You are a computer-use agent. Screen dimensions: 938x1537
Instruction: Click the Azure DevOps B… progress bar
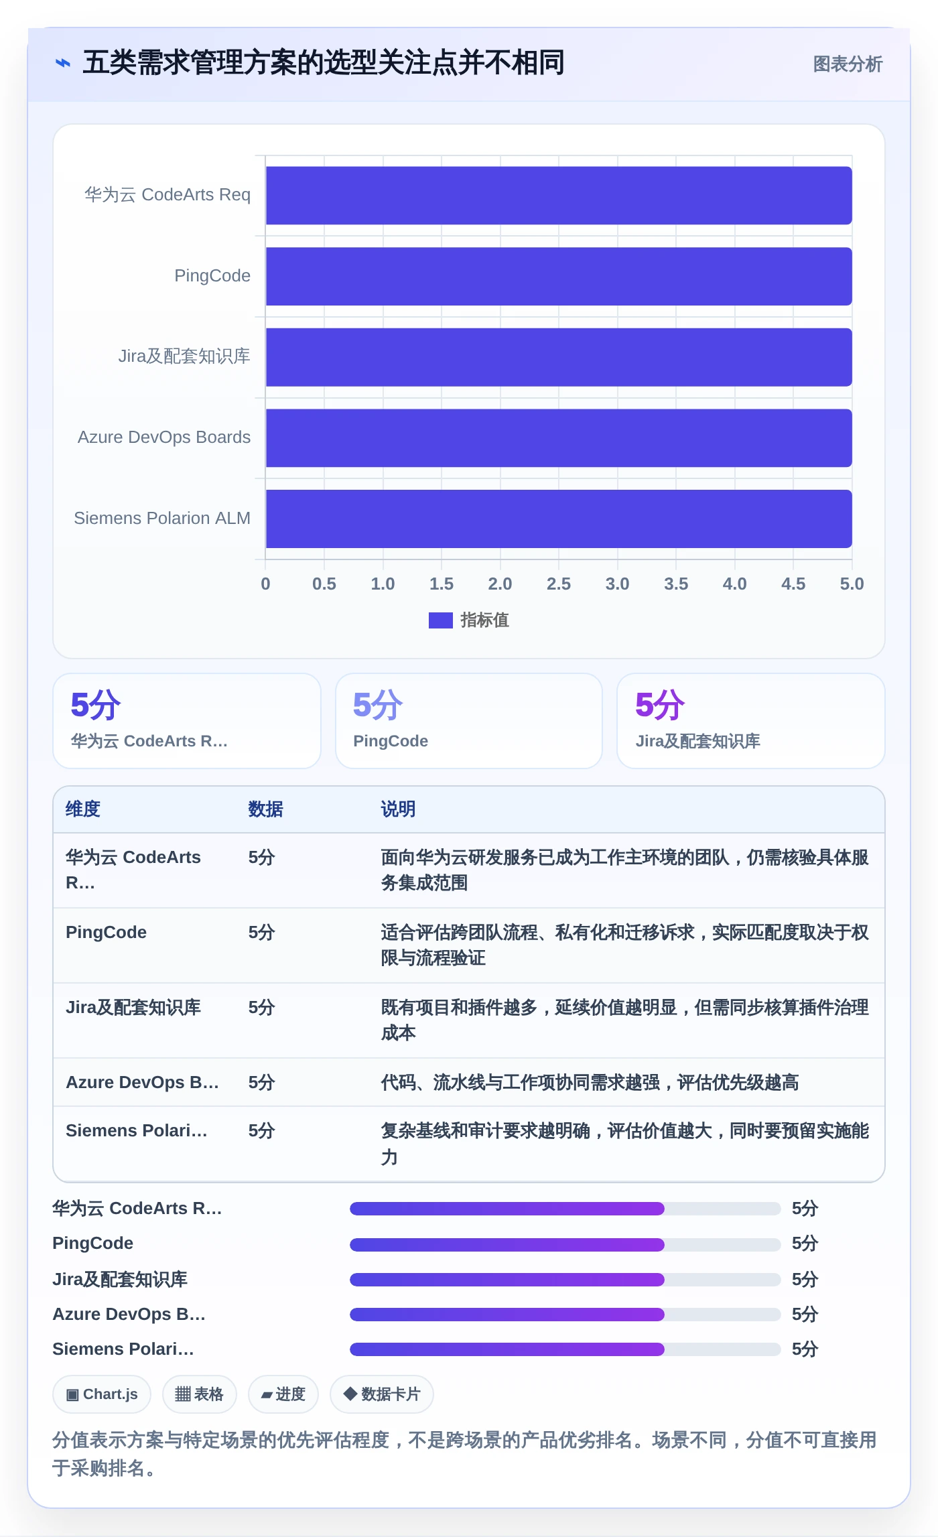point(565,1315)
